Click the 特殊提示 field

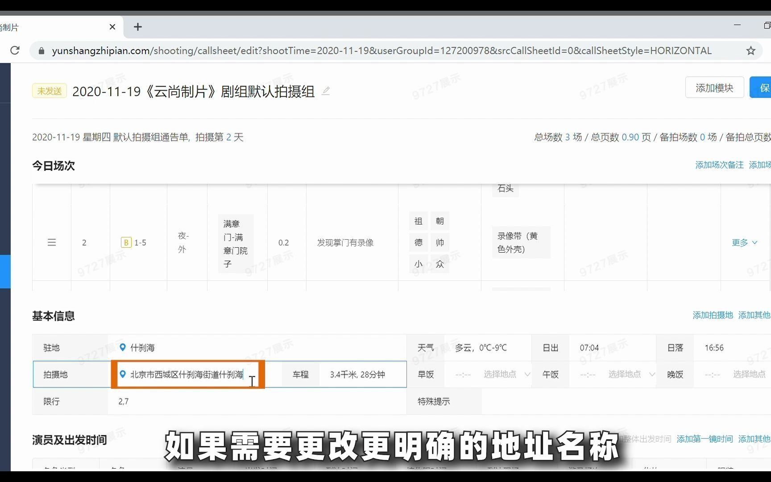pos(626,401)
